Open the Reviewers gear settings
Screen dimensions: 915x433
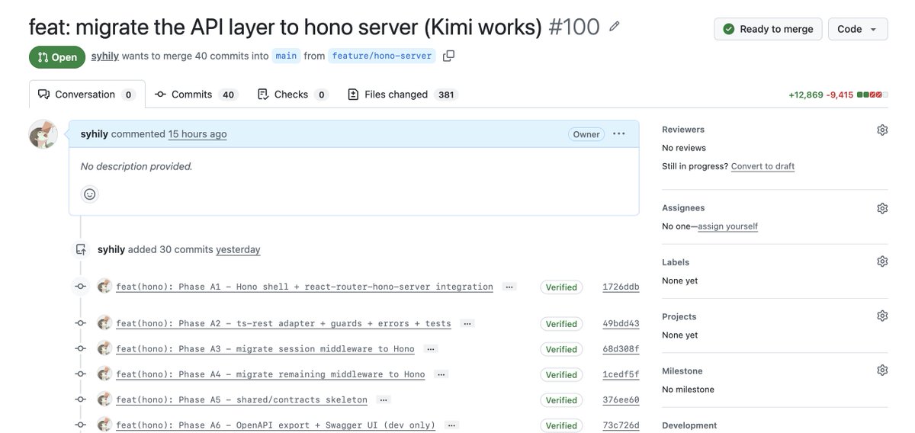882,130
